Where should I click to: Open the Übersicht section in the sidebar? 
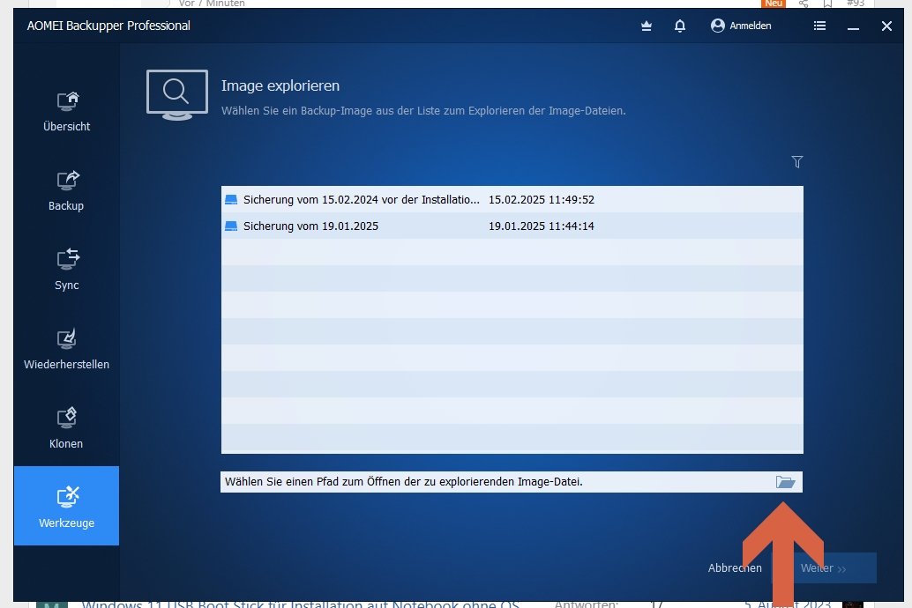[x=66, y=111]
